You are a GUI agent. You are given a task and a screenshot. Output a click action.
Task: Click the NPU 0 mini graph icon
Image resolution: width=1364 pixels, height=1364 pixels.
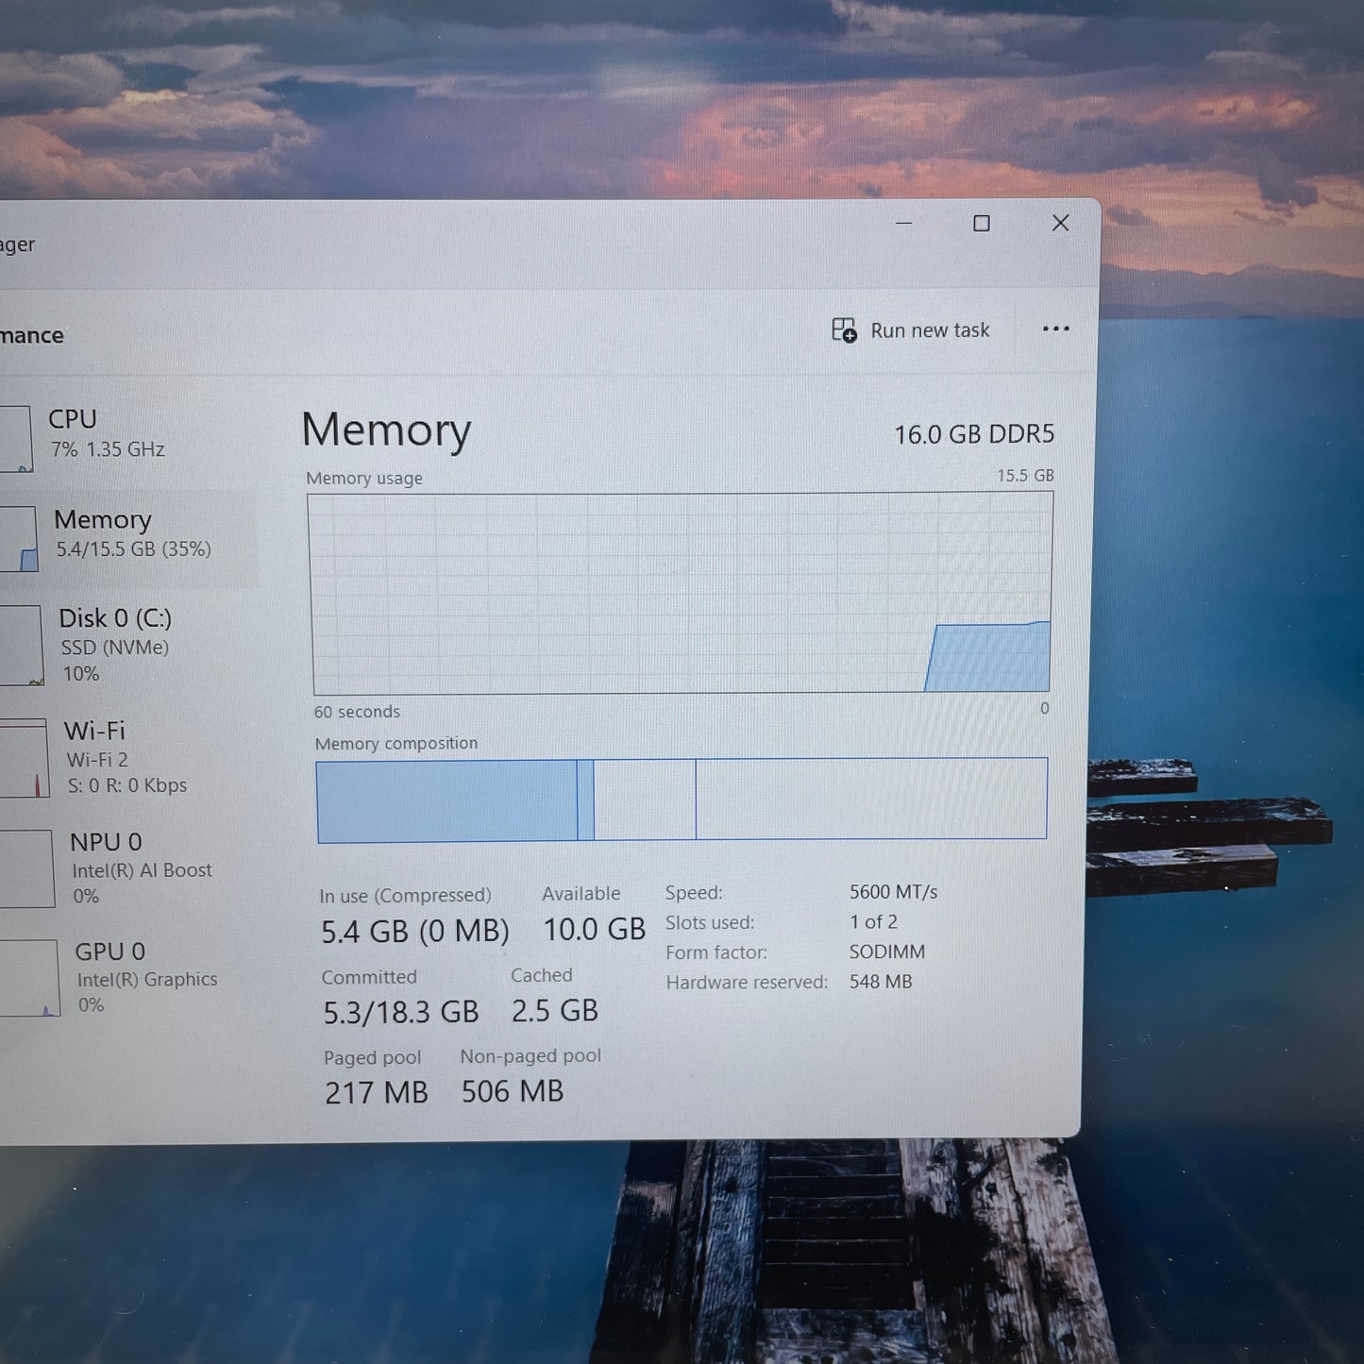[x=26, y=868]
